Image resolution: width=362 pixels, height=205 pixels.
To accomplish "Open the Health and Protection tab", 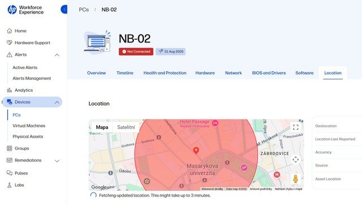I will [x=165, y=73].
